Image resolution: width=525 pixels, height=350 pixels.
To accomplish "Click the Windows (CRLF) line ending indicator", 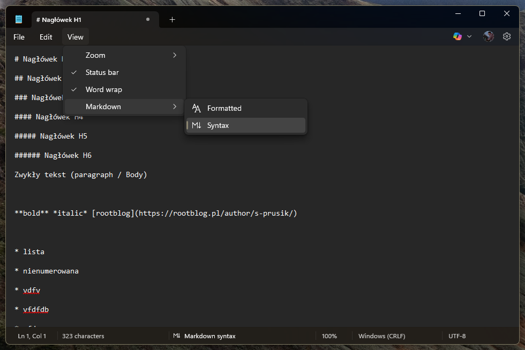I will (x=381, y=336).
